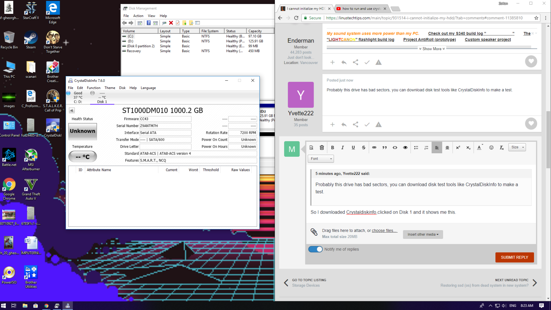Screen dimensions: 551x310
Task: Open Action Center notifications
Action: (542, 306)
